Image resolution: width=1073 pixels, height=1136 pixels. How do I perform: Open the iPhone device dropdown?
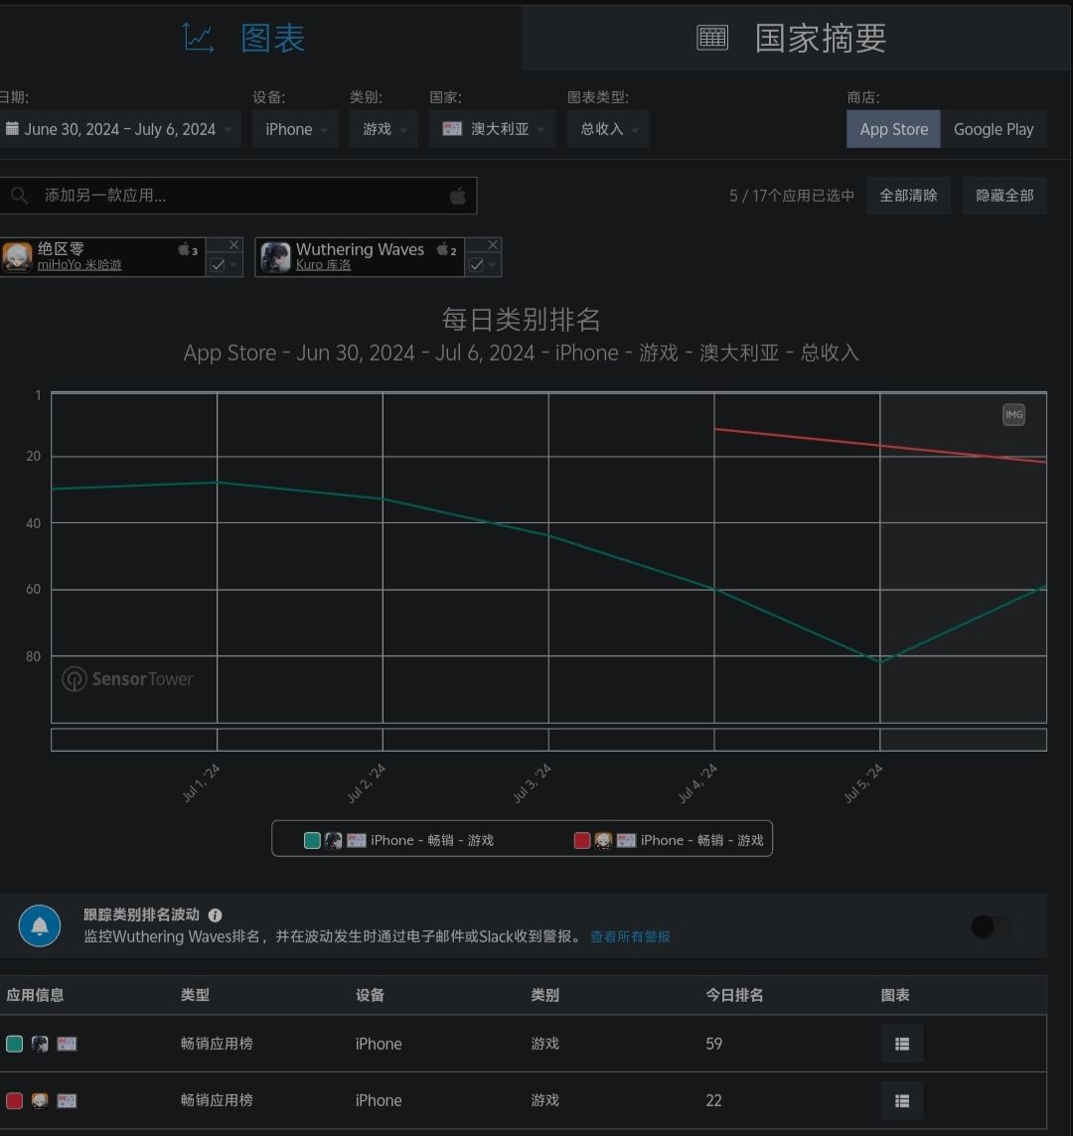[295, 129]
